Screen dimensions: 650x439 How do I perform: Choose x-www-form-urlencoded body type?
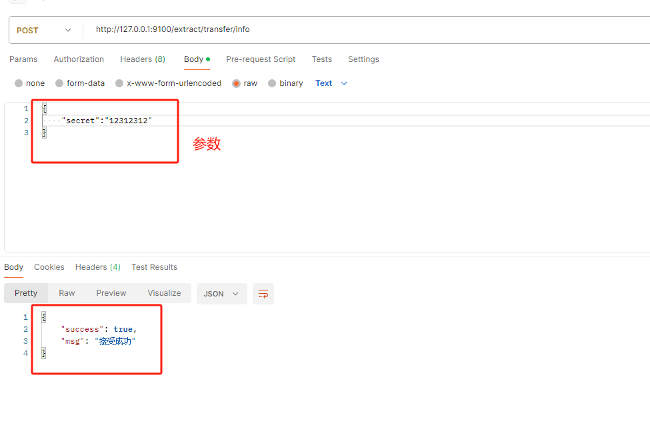119,83
